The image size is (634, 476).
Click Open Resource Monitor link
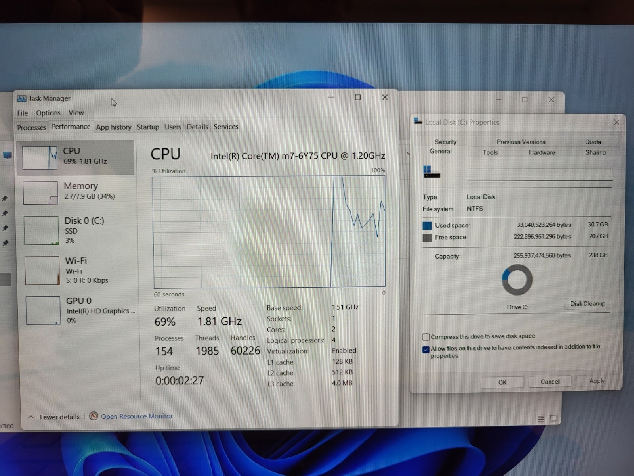(x=137, y=416)
